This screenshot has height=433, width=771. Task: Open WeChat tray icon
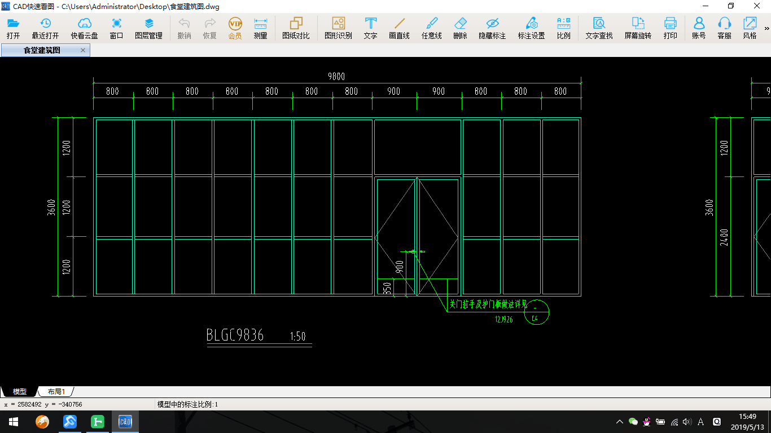pyautogui.click(x=633, y=422)
